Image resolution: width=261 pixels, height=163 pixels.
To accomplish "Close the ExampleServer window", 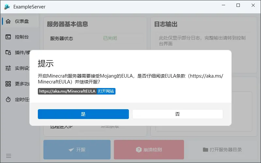I will [x=253, y=5].
